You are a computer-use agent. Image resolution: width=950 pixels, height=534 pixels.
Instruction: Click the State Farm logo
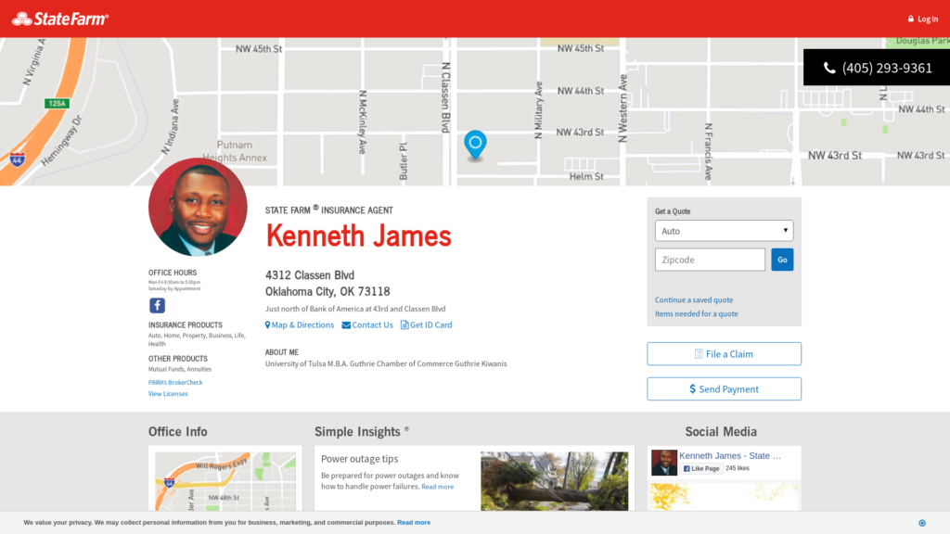(x=60, y=19)
